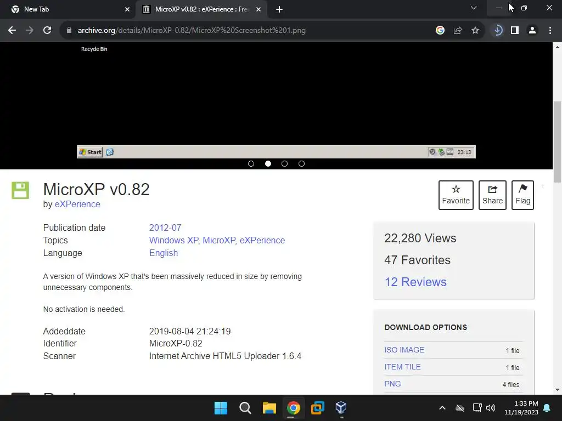Open the MicroXP topic link
The image size is (562, 421).
click(x=219, y=240)
